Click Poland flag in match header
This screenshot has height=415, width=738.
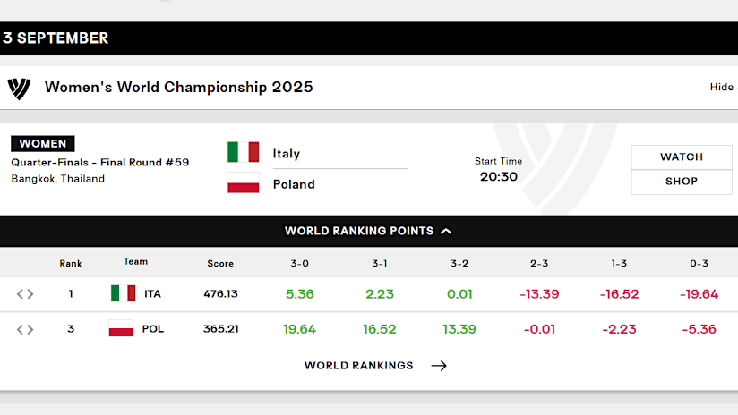click(243, 183)
